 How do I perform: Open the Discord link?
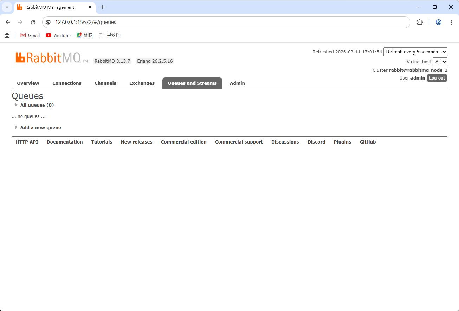pos(316,142)
